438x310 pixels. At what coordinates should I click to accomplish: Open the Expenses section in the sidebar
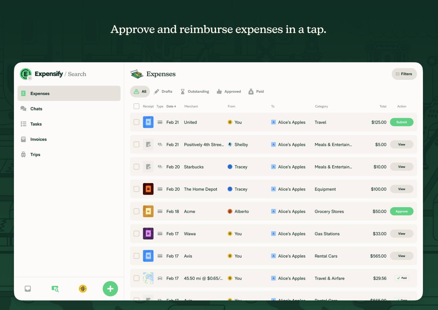[40, 93]
